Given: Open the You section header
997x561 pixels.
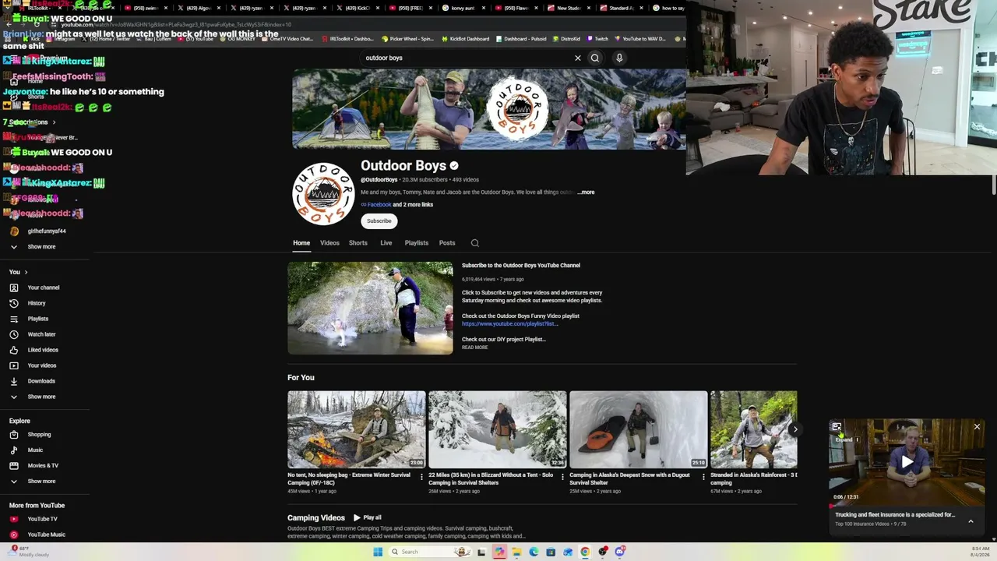Looking at the screenshot, I should pos(19,272).
